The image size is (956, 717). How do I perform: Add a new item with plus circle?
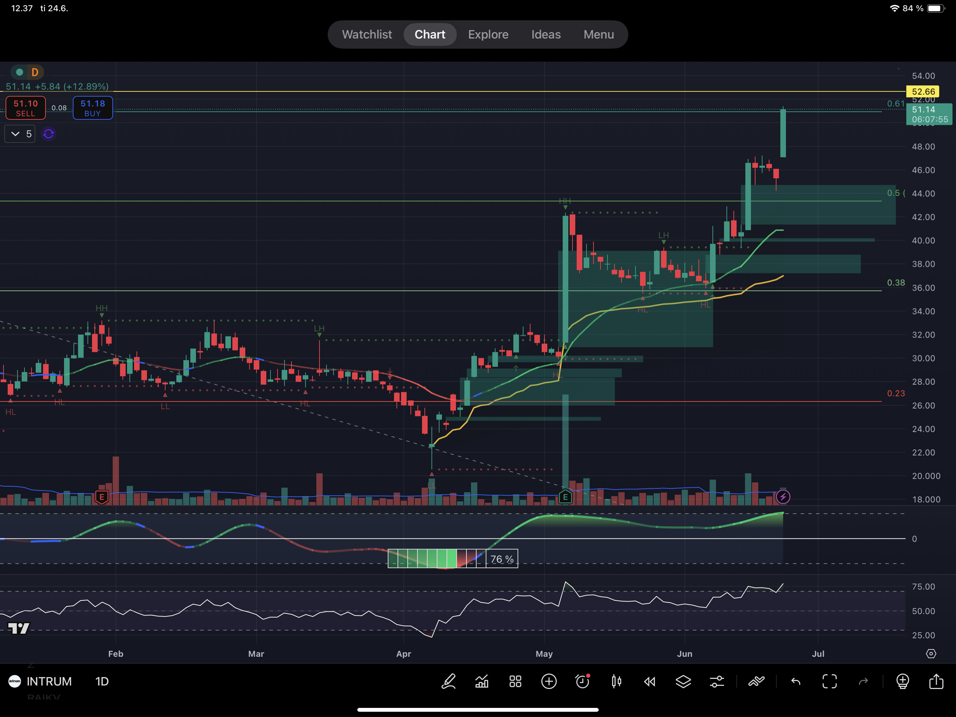point(549,682)
